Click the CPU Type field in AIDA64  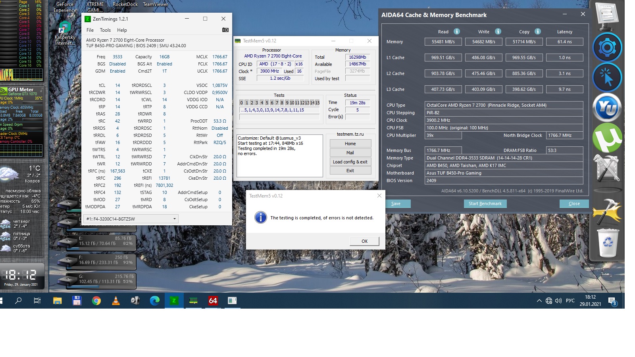coord(504,105)
